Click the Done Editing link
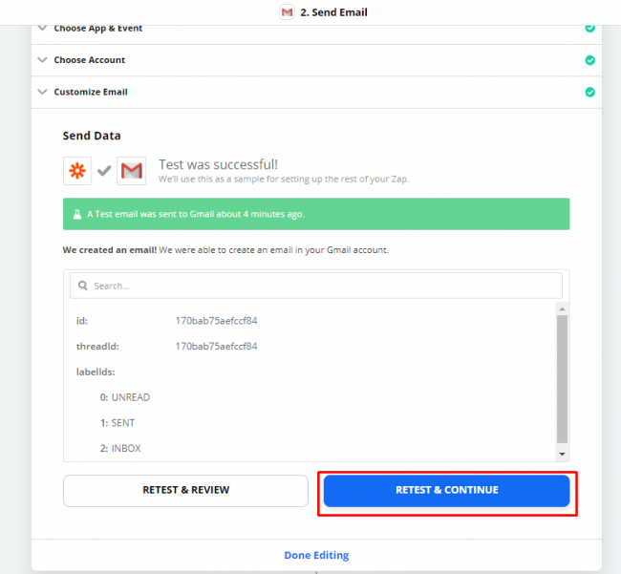This screenshot has height=574, width=621. pyautogui.click(x=316, y=555)
